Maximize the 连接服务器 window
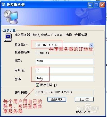This screenshot has height=117, width=107. 96,5
